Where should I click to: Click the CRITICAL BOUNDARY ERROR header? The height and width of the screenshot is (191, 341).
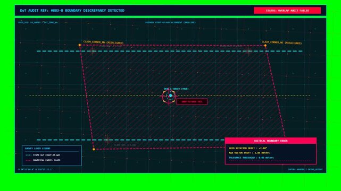tap(271, 141)
